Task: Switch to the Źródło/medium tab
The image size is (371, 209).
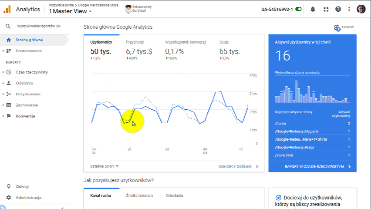Action: tap(139, 196)
